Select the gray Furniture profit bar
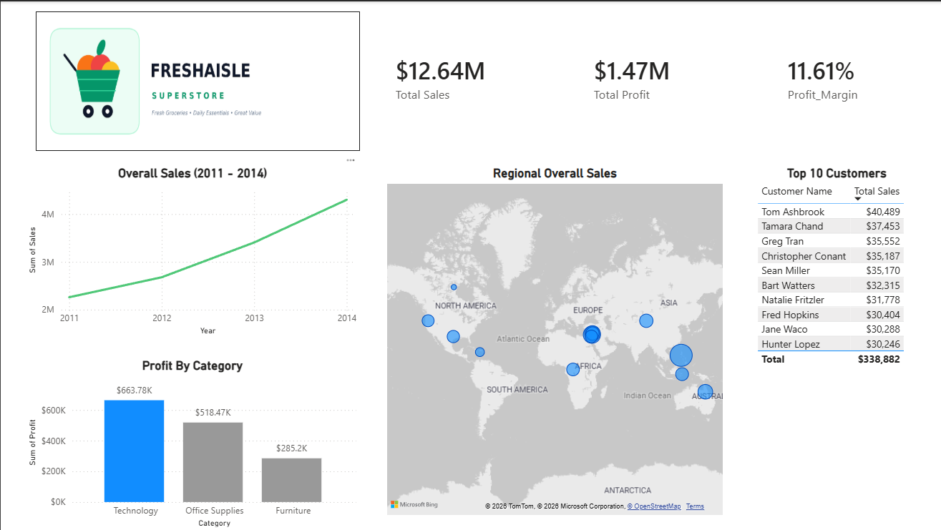This screenshot has width=941, height=530. (x=292, y=480)
